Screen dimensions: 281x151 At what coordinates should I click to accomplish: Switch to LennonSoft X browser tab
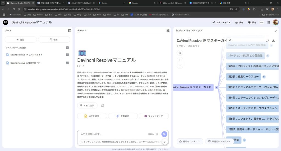172,3
